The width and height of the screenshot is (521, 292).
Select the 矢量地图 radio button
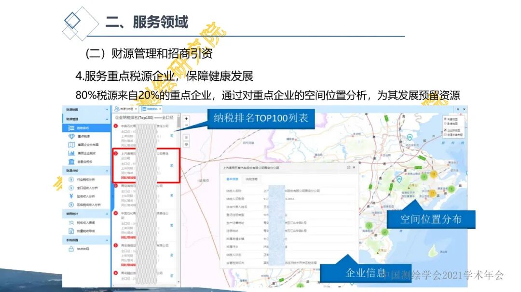[x=445, y=119]
